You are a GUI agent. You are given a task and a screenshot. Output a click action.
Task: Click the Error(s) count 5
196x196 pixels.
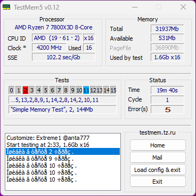click(167, 109)
